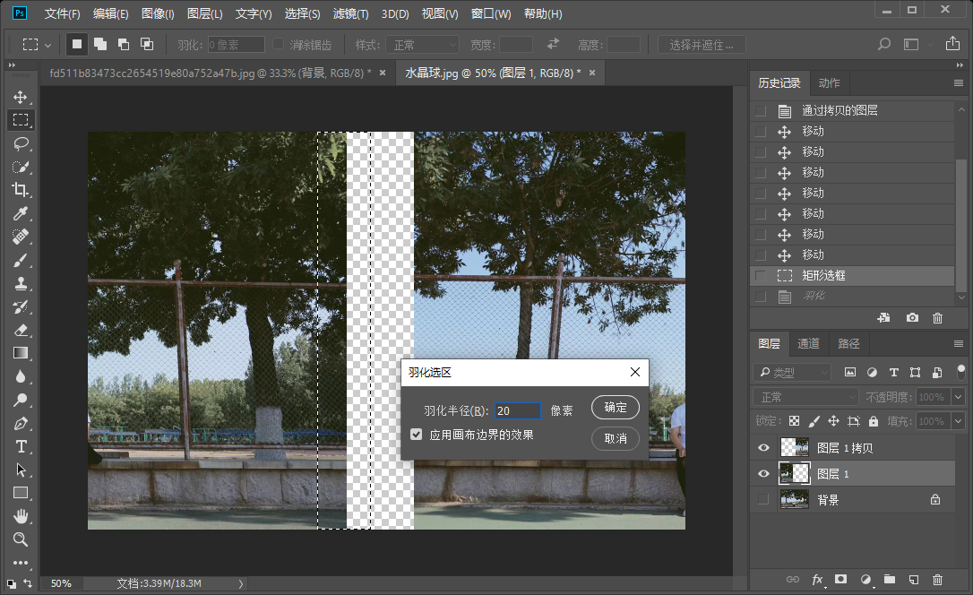Select the Rectangular Marquee tool
The height and width of the screenshot is (595, 973).
[21, 120]
